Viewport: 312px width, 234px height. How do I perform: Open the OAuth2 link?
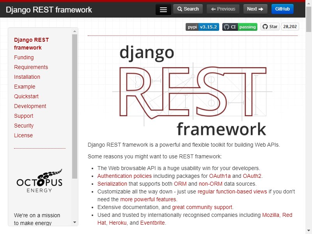252,176
